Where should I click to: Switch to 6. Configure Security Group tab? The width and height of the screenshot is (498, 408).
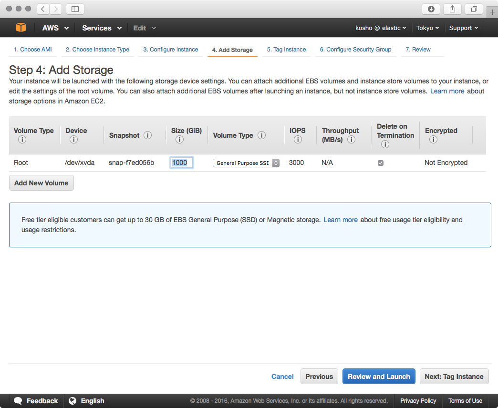[355, 50]
